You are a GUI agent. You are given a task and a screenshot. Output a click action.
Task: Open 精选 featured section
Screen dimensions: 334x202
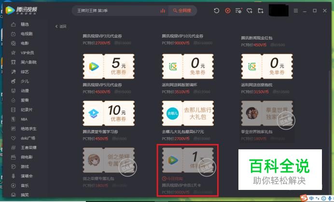[25, 24]
